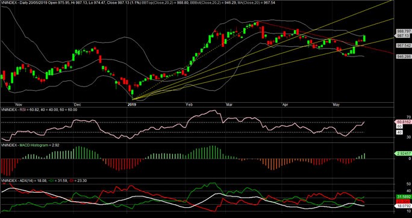This screenshot has height=218, width=412.
Task: Click the Feb label on time axis
Action: point(190,104)
